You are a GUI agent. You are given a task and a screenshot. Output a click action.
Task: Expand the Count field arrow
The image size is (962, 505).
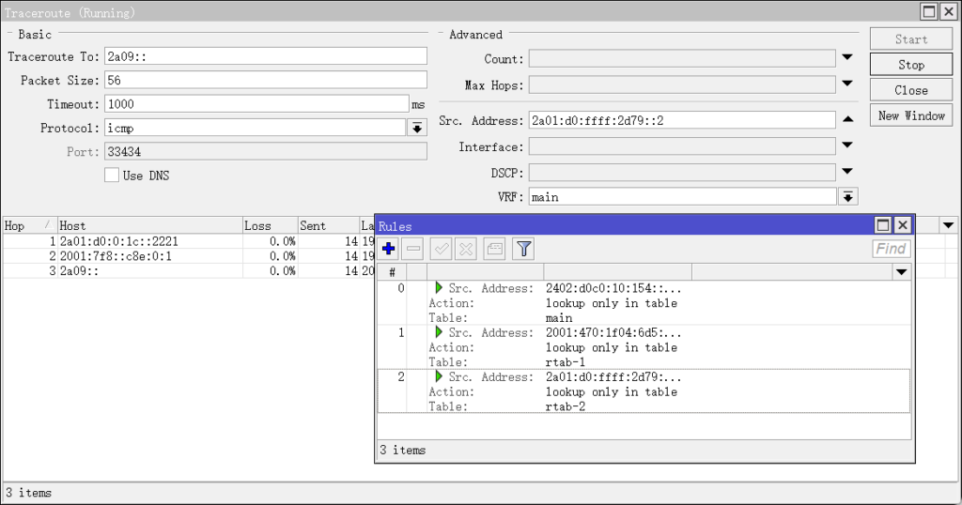[847, 57]
